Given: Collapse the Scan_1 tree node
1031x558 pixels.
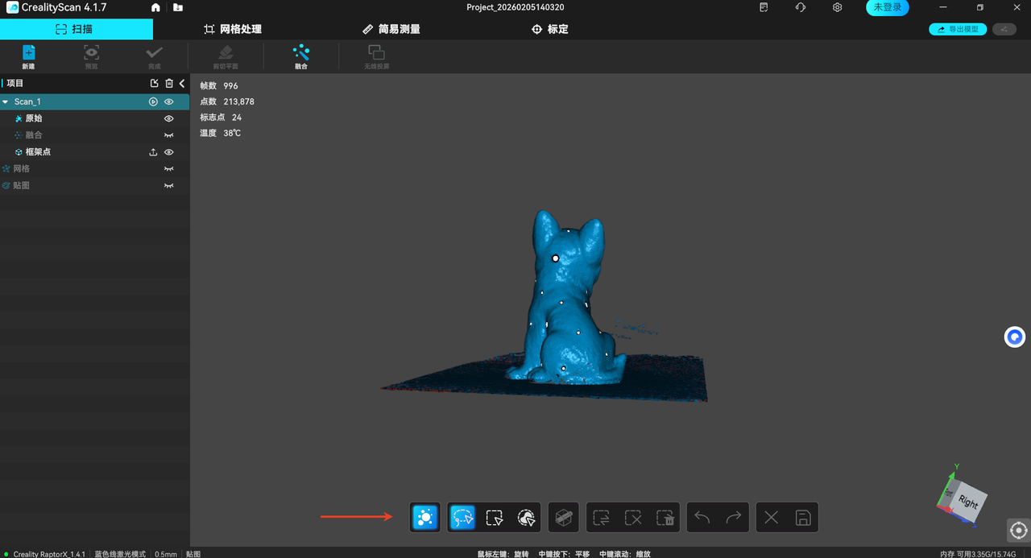Looking at the screenshot, I should click(6, 102).
